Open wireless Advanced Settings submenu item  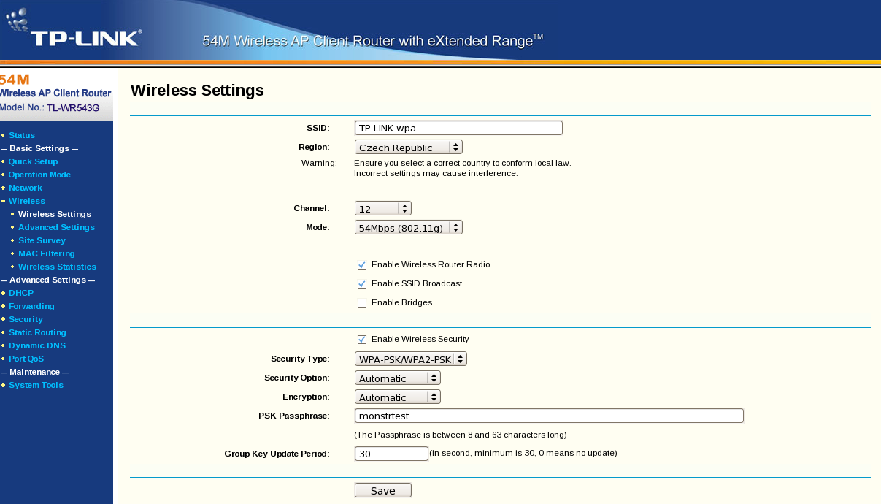coord(56,227)
